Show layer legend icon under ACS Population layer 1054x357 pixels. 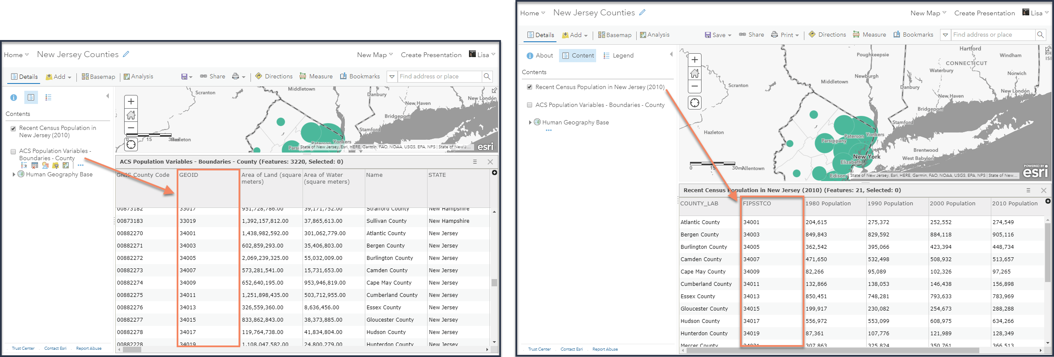[x=24, y=165]
